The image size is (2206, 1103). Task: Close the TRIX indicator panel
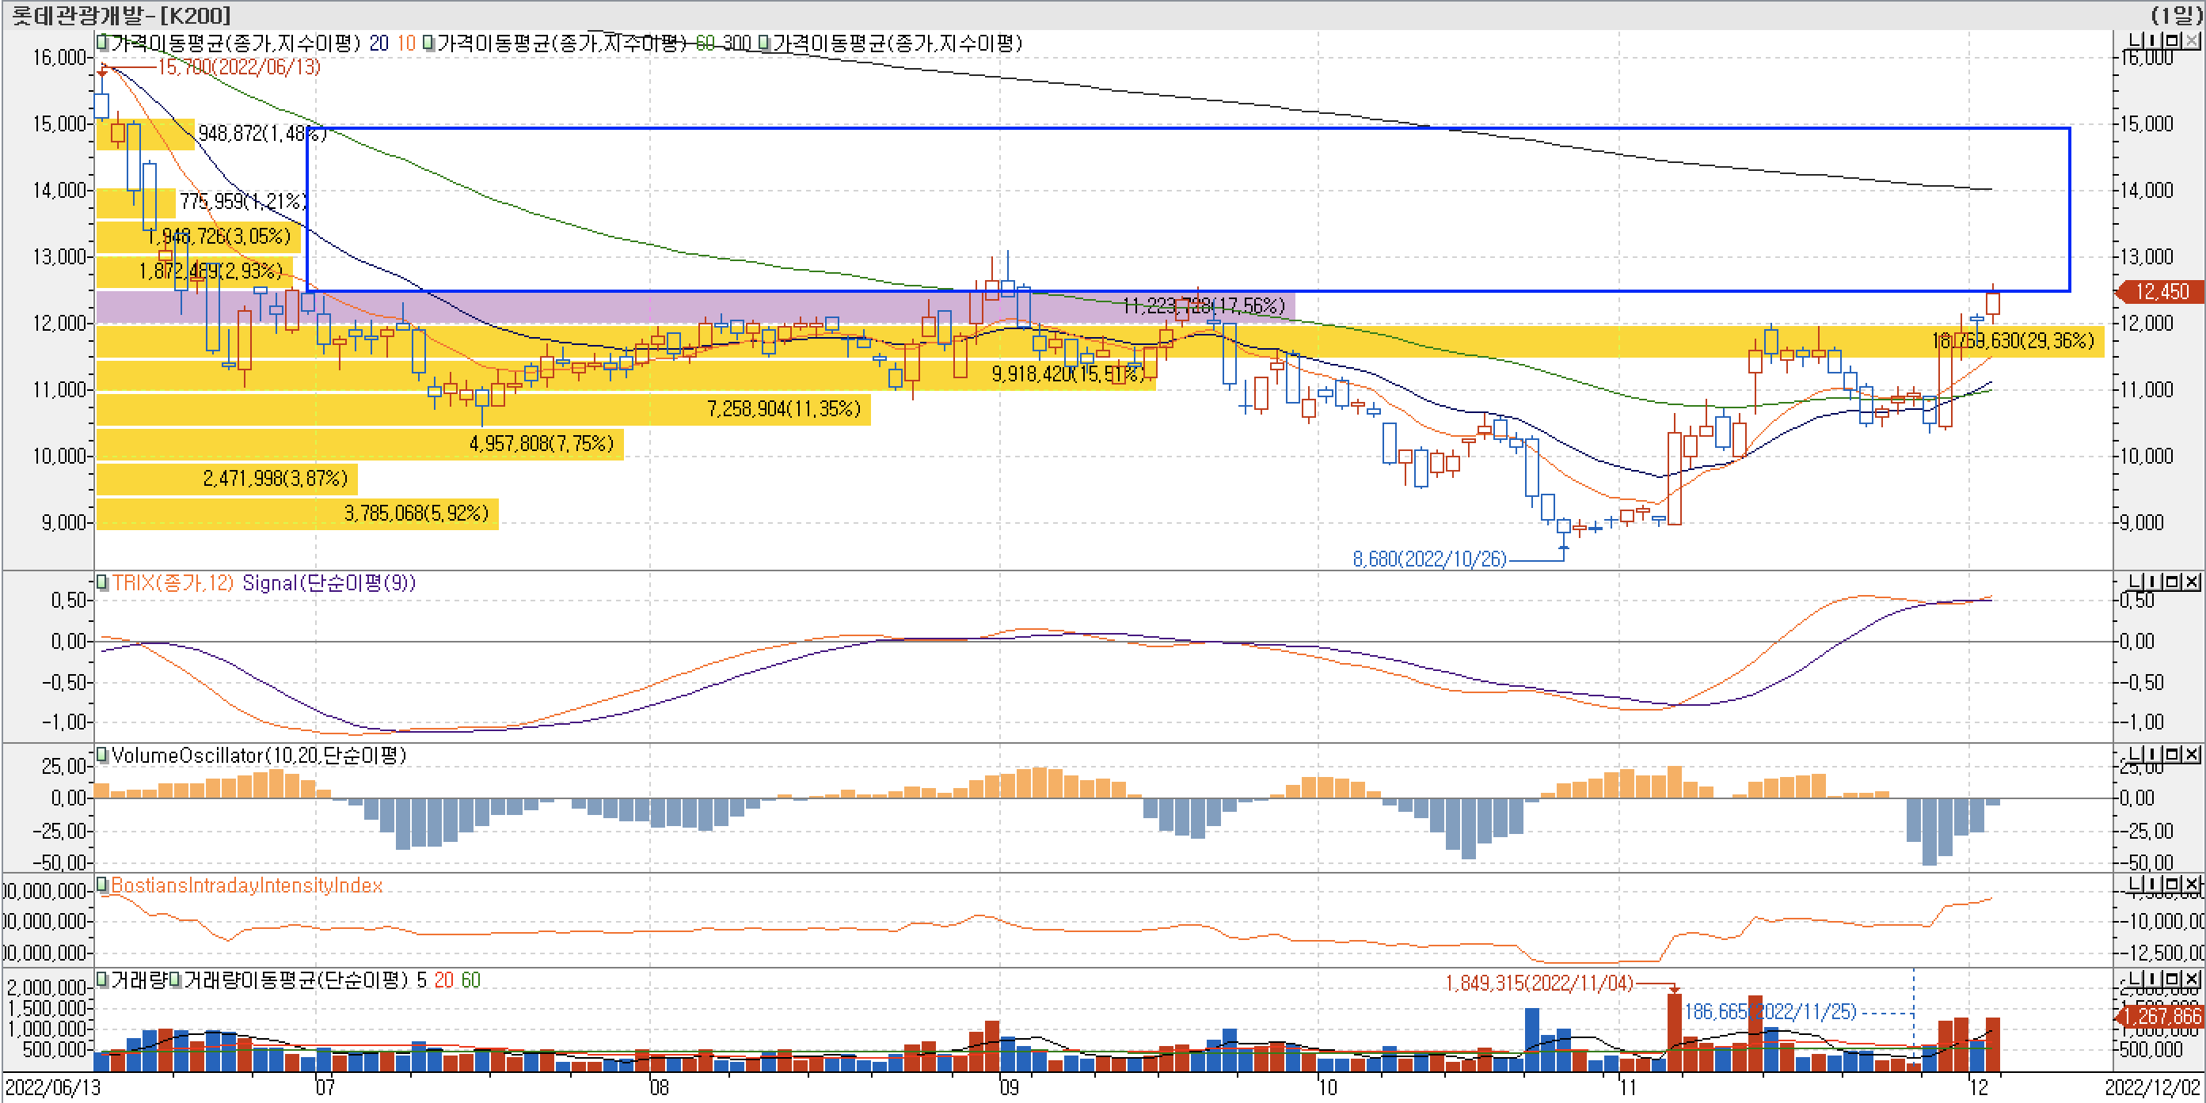tap(2192, 582)
